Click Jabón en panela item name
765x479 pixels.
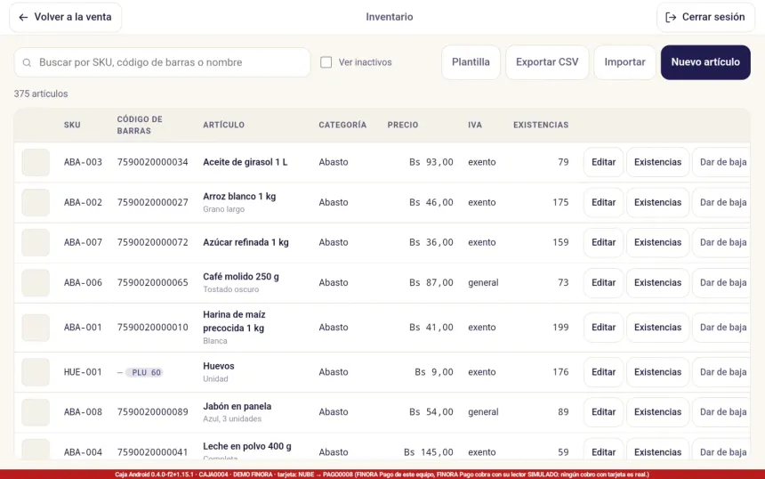(238, 406)
